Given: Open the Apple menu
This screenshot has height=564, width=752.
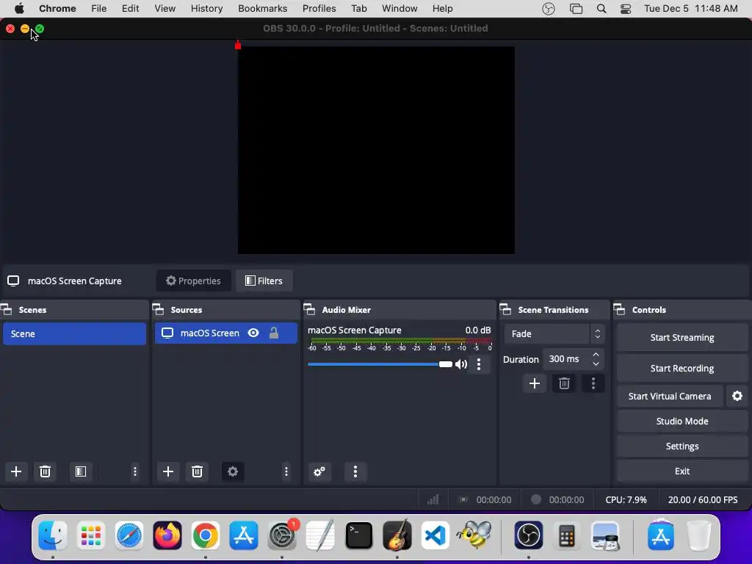Looking at the screenshot, I should click(19, 9).
